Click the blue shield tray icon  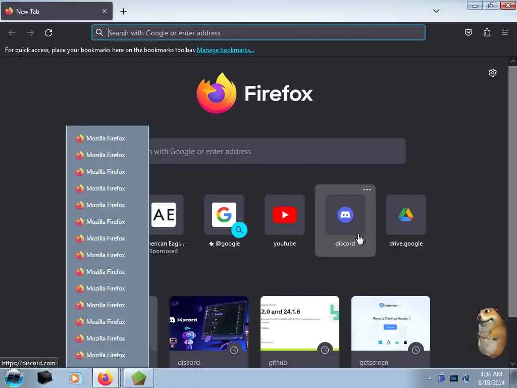click(x=441, y=378)
